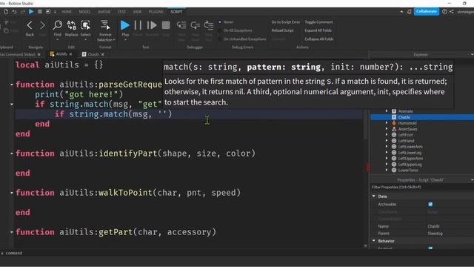The image size is (474, 267).
Task: Open the HOME ribbon tab
Action: point(67,12)
